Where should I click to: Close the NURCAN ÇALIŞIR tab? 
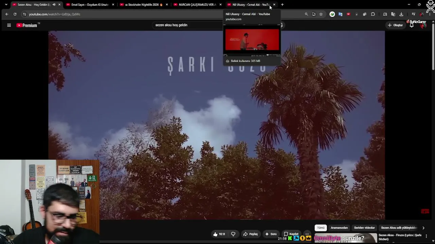point(221,5)
